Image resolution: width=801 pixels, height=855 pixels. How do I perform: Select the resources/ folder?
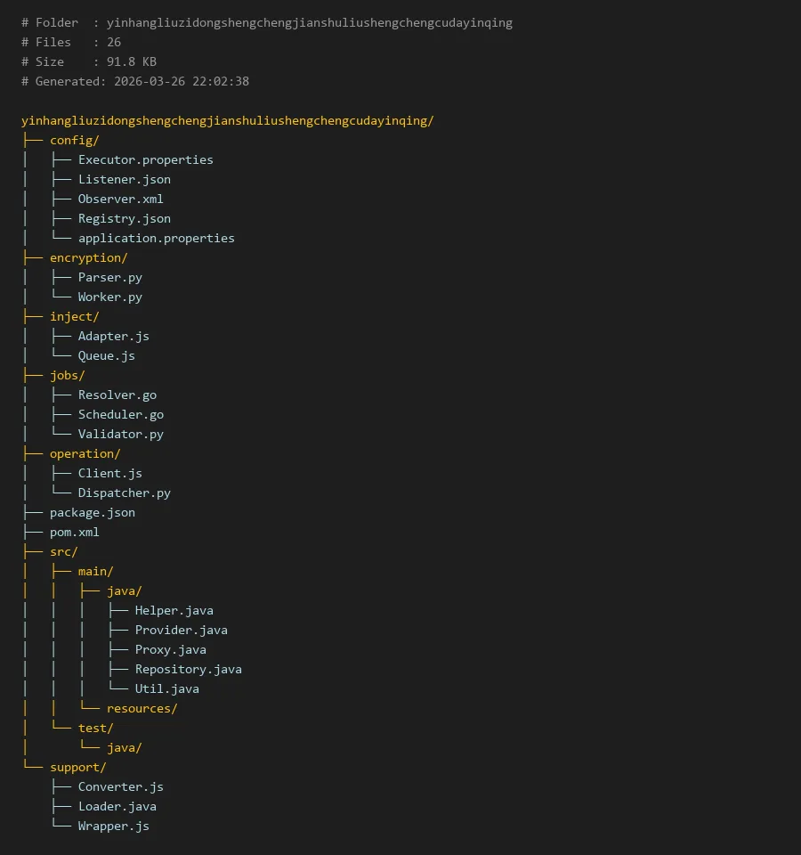(x=142, y=708)
